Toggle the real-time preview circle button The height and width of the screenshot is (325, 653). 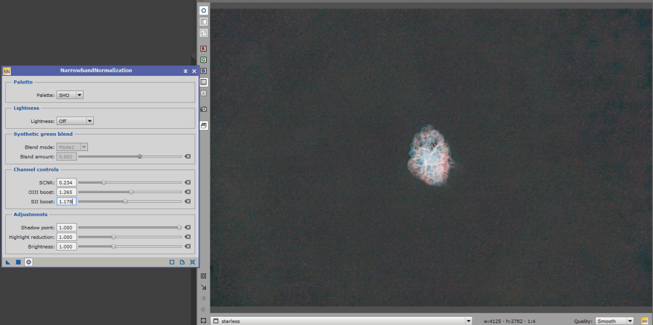pyautogui.click(x=29, y=262)
